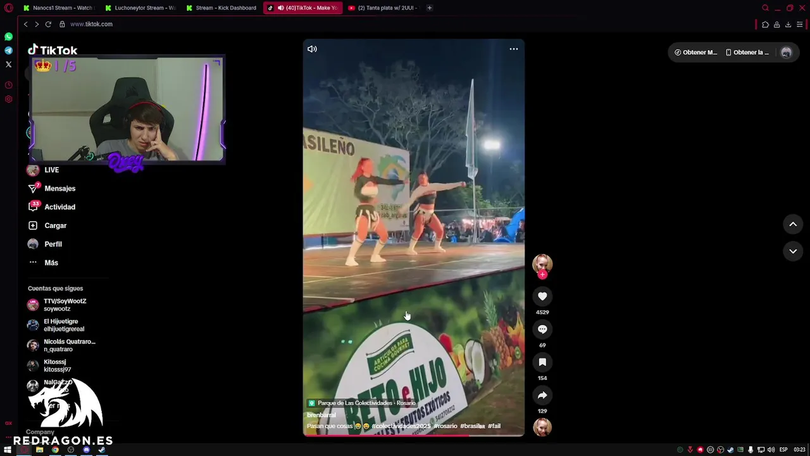Screen dimensions: 810x456
Task: Open Actividad notifications
Action: point(52,207)
